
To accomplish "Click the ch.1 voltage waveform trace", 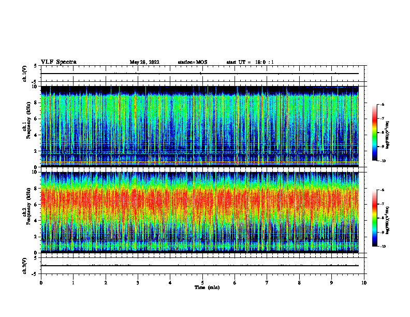I will 200,74.
